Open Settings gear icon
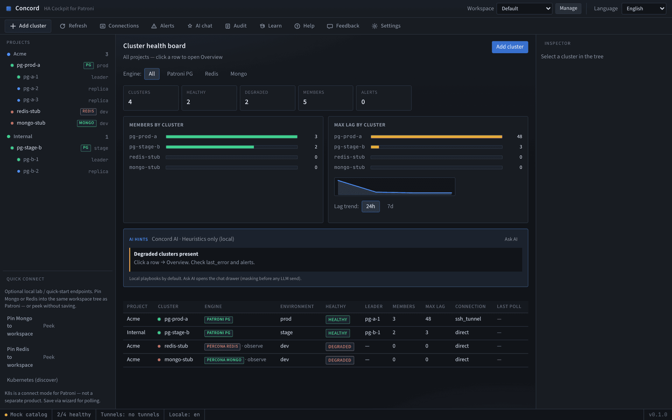 pyautogui.click(x=374, y=26)
